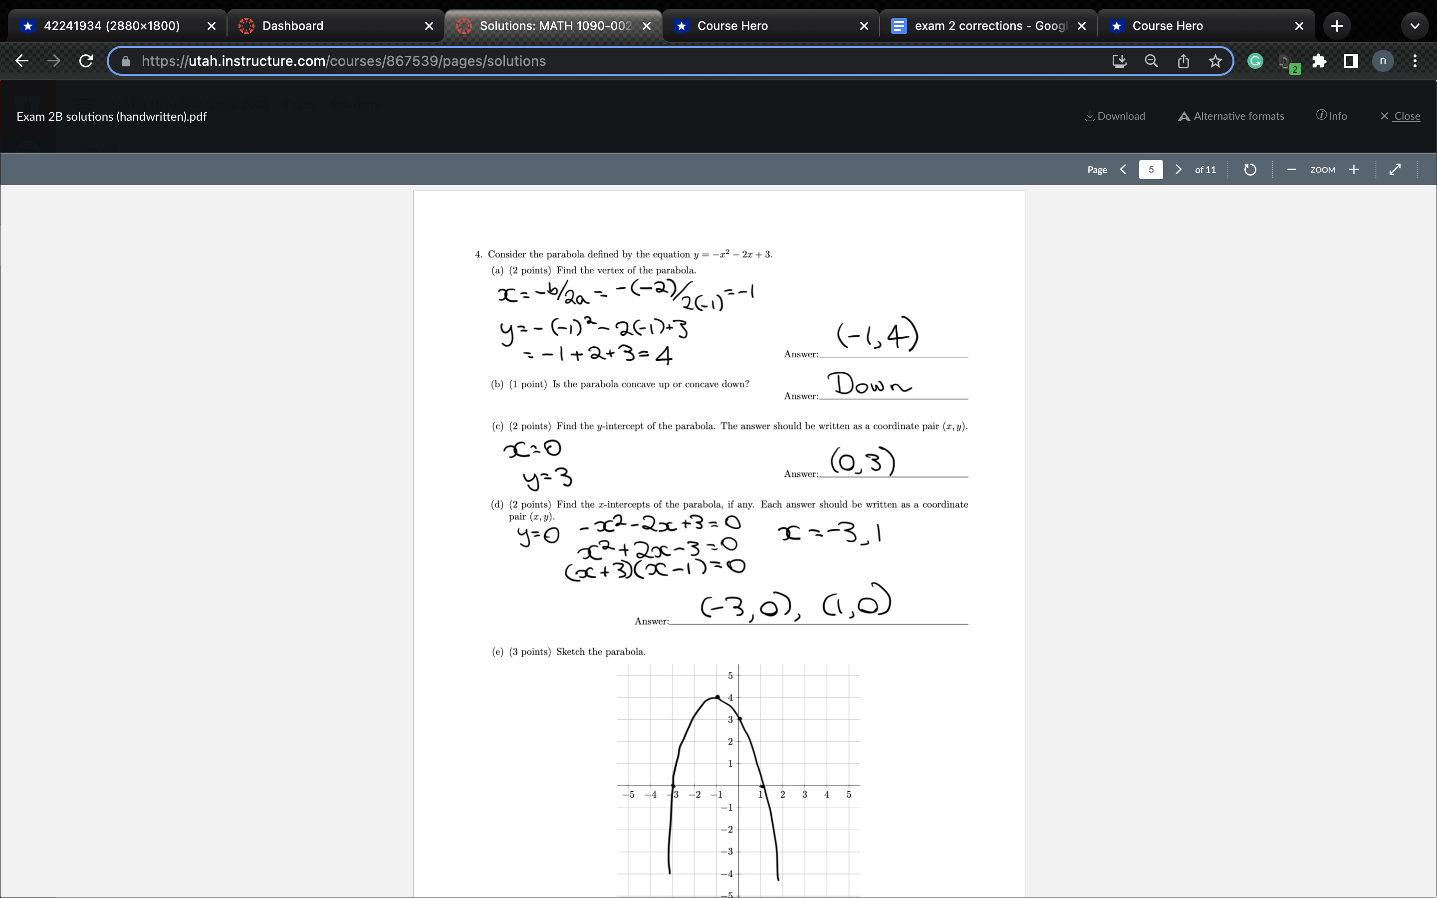Share the page via the share icon
The height and width of the screenshot is (898, 1437).
click(1183, 60)
